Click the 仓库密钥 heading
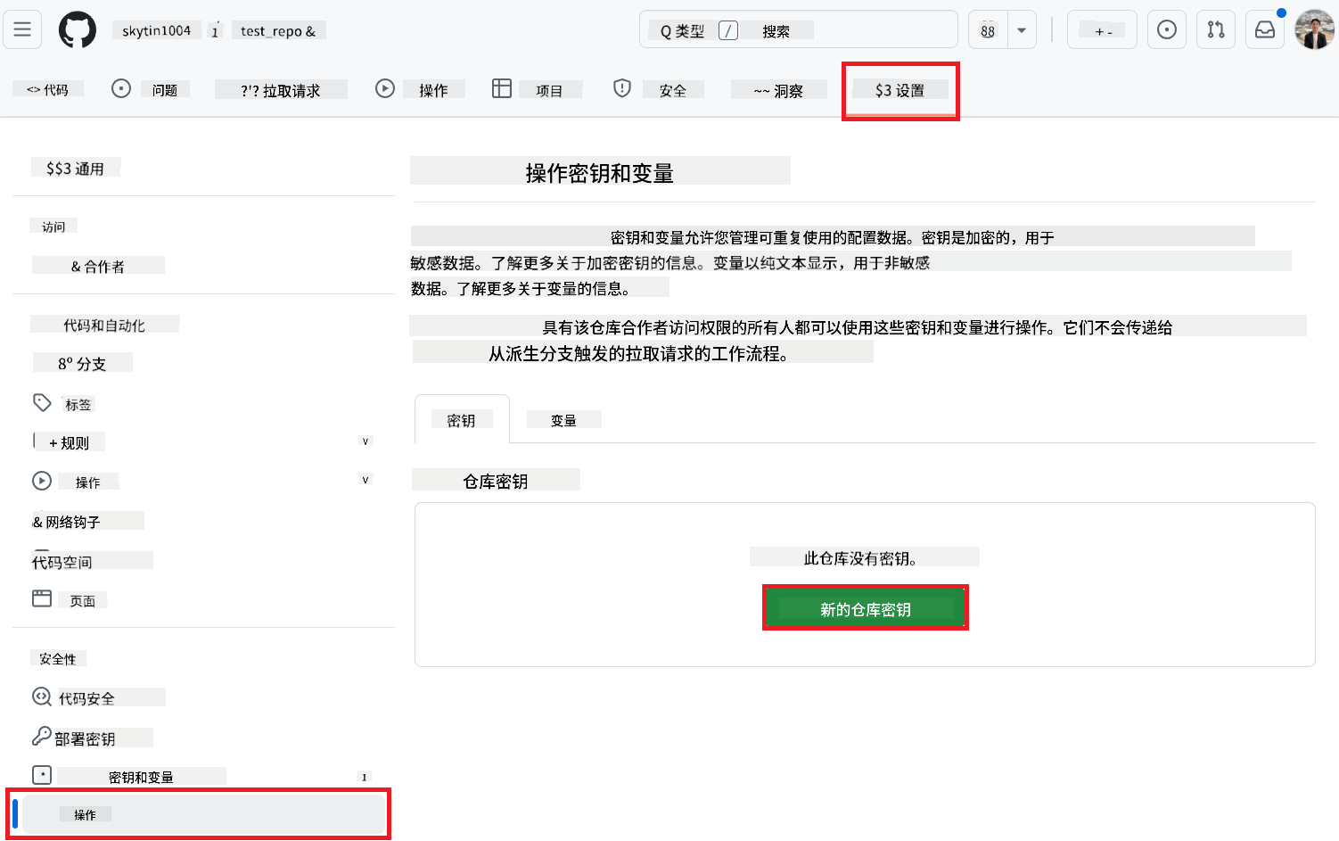This screenshot has width=1339, height=841. coord(496,480)
